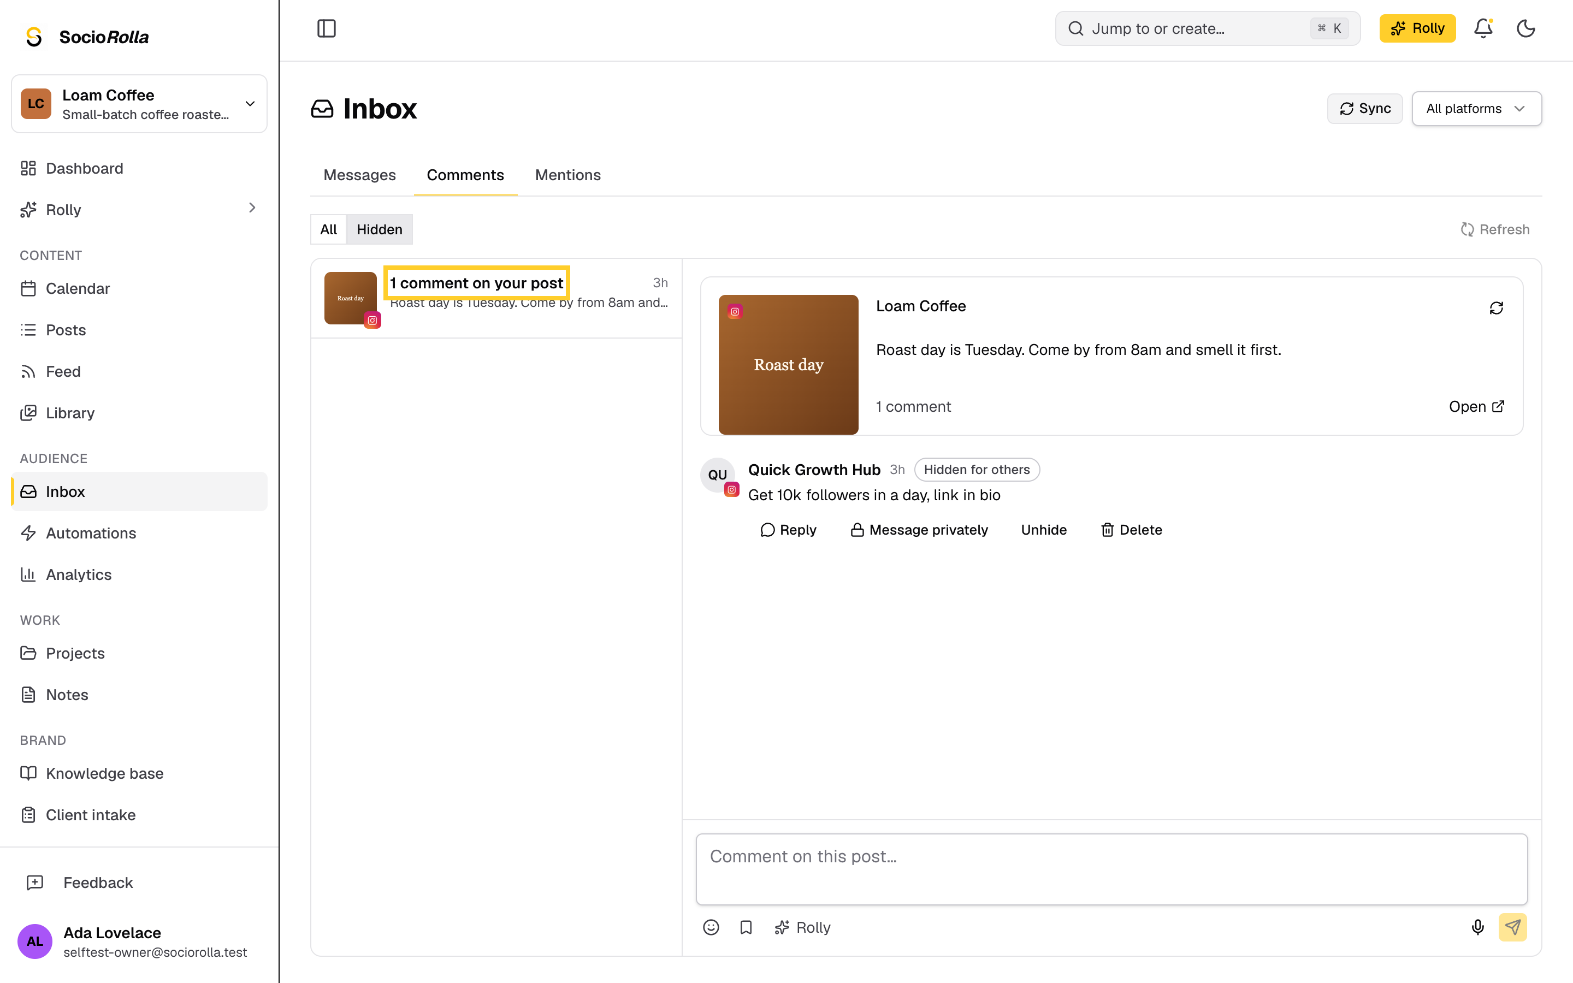The image size is (1573, 983).
Task: Open Automations in the sidebar
Action: [x=139, y=533]
